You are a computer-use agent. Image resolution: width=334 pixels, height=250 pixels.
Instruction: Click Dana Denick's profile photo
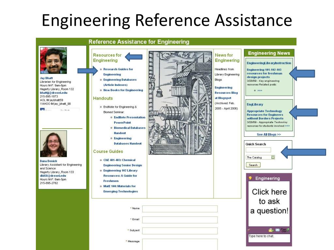53,144
